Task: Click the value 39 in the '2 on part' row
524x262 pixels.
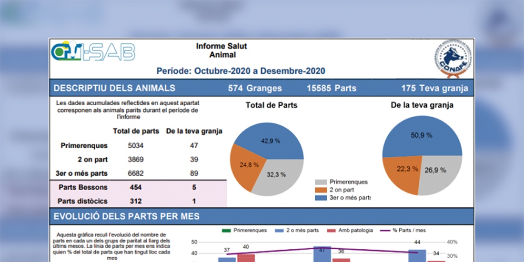Action: point(194,160)
